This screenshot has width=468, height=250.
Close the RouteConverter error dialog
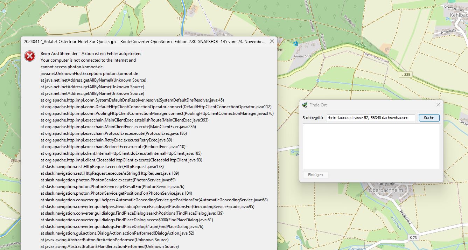point(272,41)
